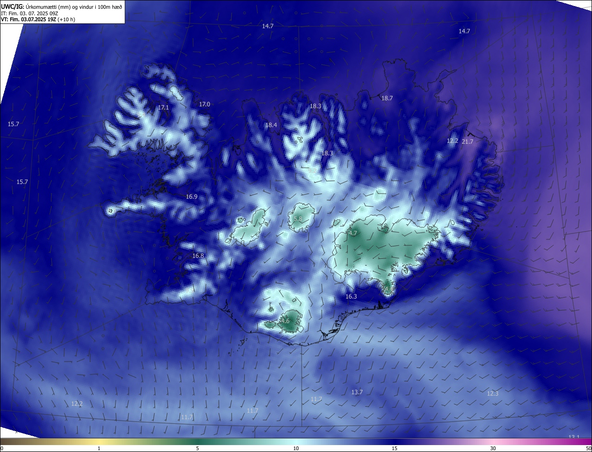Screen dimensions: 592x452
Task: Click the 18.4 value label
Action: 271,125
